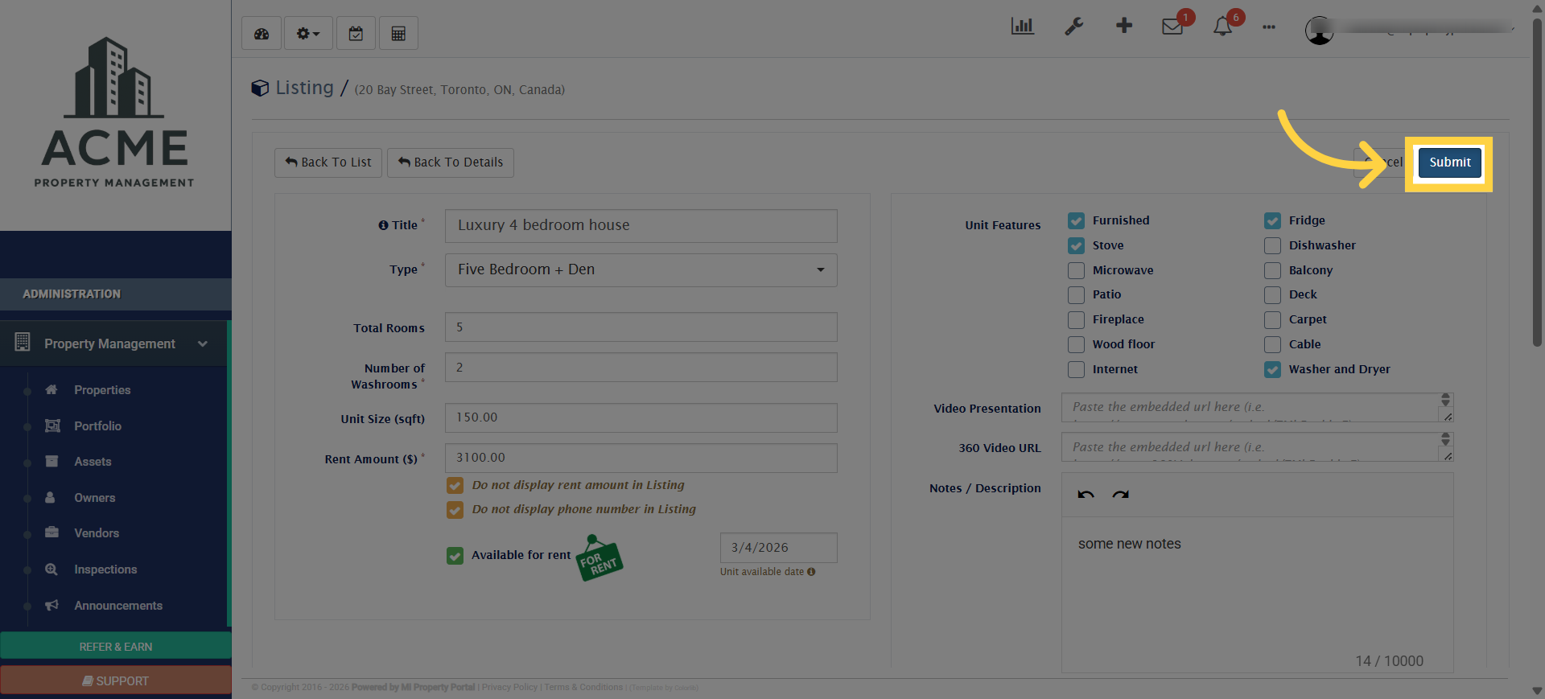Go back to details
The height and width of the screenshot is (699, 1545).
pos(451,162)
